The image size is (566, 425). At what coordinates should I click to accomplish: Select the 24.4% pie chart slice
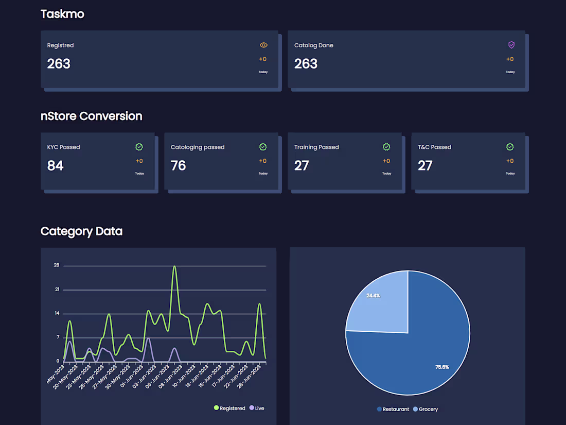(373, 295)
